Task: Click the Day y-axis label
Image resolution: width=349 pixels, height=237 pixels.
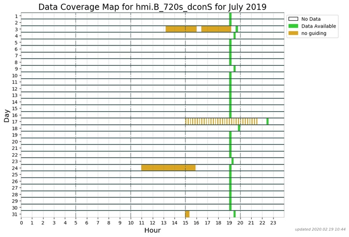Action: click(6, 116)
